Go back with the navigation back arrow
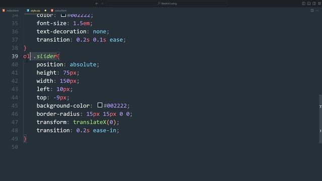The image size is (322, 181). [97, 4]
